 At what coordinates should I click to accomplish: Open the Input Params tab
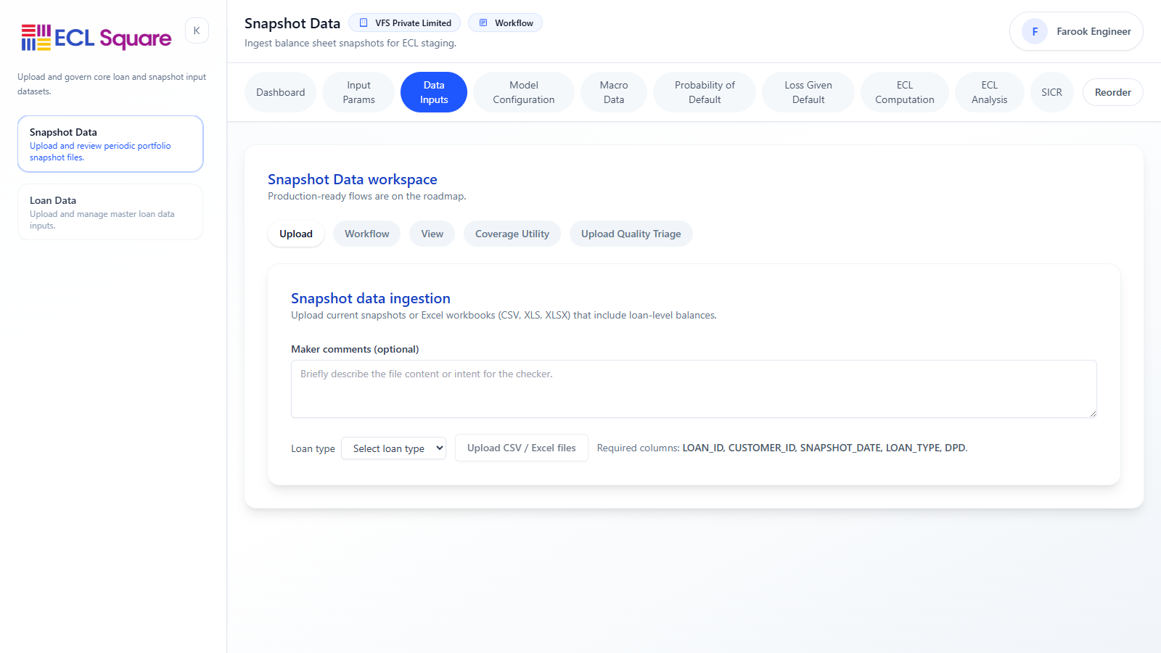click(x=358, y=92)
